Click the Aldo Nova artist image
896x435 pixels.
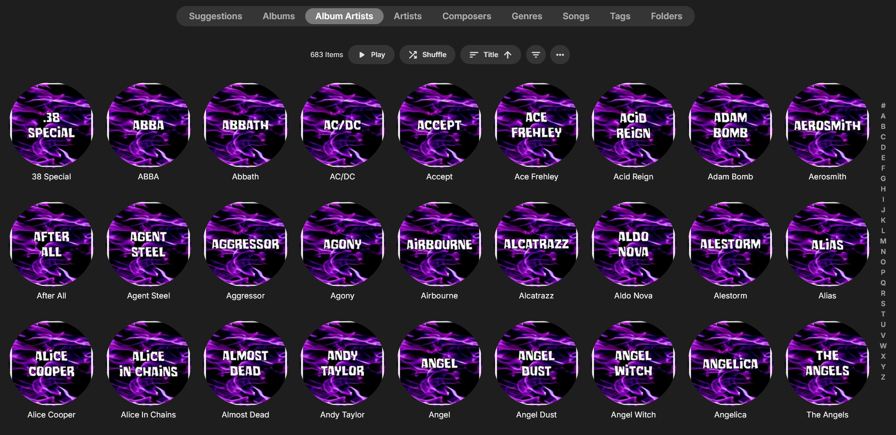[x=634, y=244]
